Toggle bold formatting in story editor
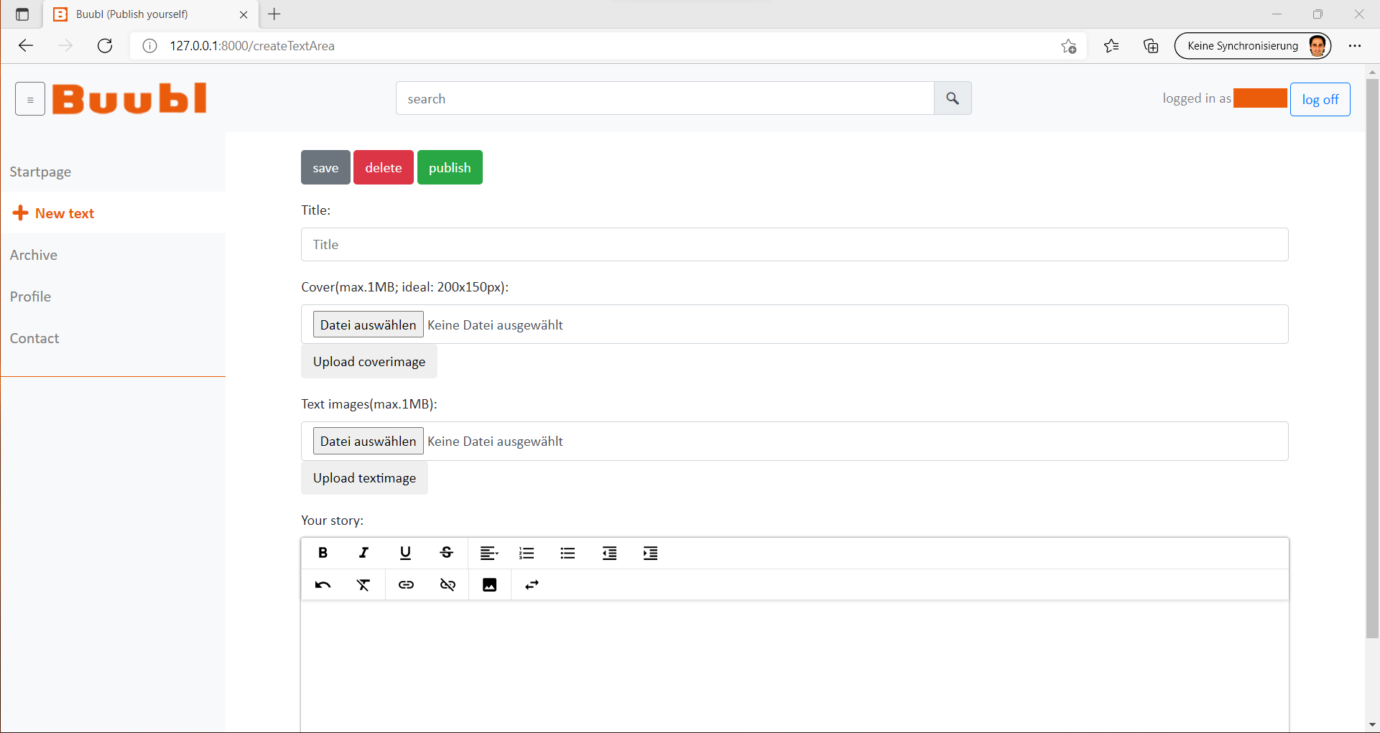The width and height of the screenshot is (1380, 733). click(323, 553)
